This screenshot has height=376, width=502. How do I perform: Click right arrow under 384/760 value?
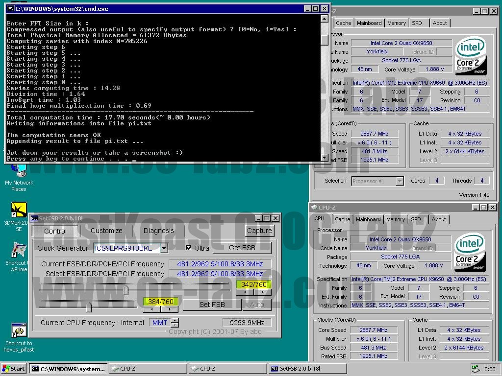coord(169,309)
